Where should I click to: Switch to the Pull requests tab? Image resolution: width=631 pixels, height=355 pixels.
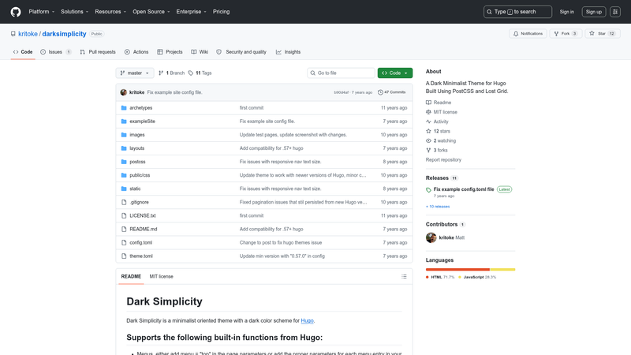[98, 52]
